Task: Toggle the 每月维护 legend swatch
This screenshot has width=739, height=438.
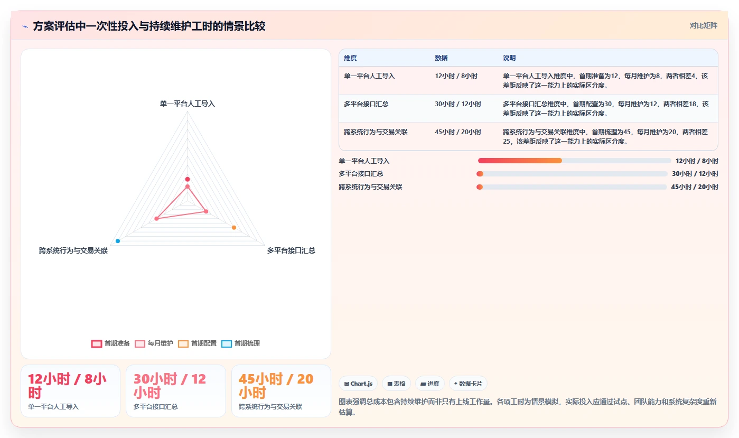Action: coord(139,343)
